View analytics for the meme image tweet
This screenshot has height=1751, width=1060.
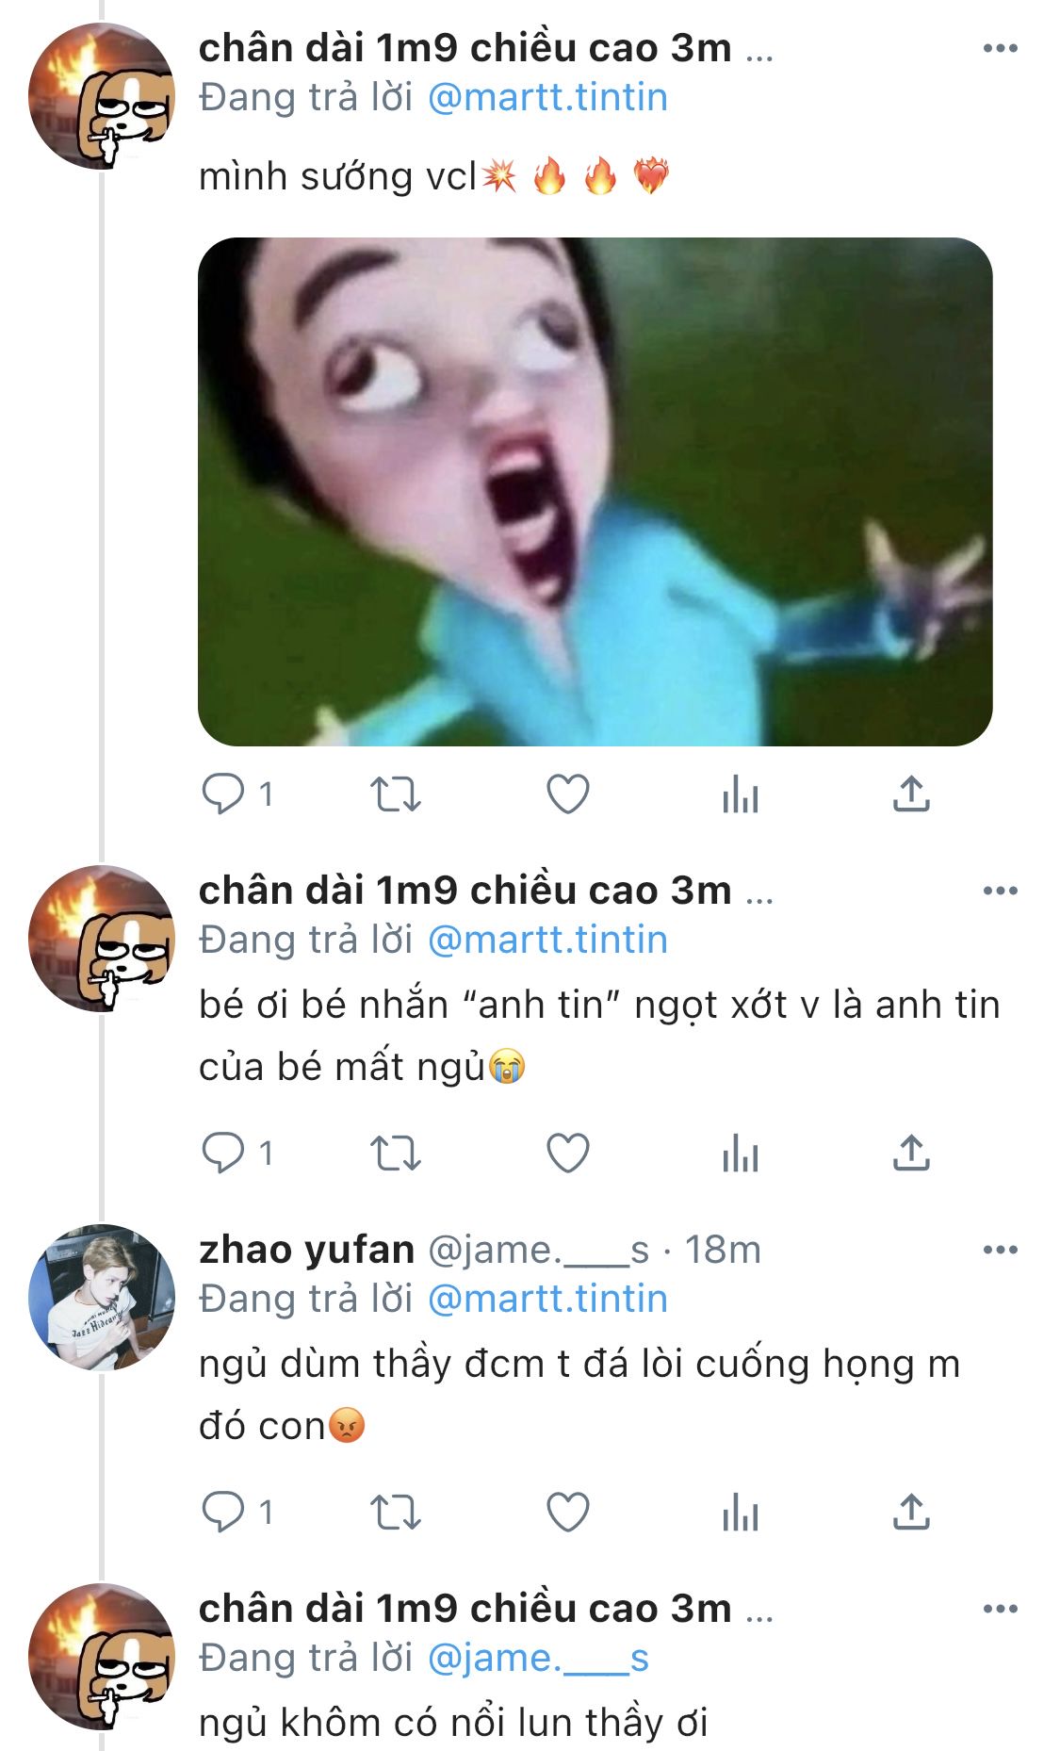(740, 794)
